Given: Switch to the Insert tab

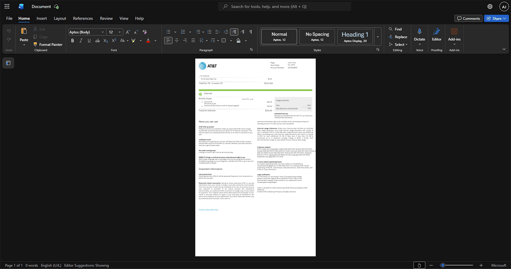Looking at the screenshot, I should [42, 18].
